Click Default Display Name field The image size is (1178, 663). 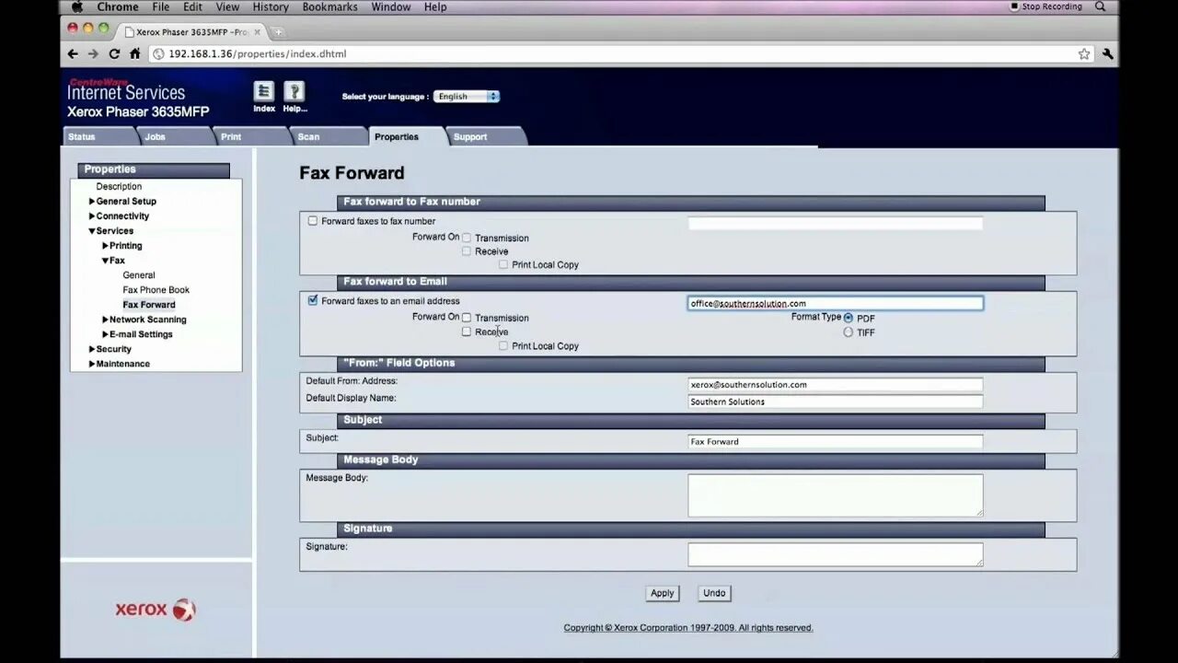tap(836, 401)
